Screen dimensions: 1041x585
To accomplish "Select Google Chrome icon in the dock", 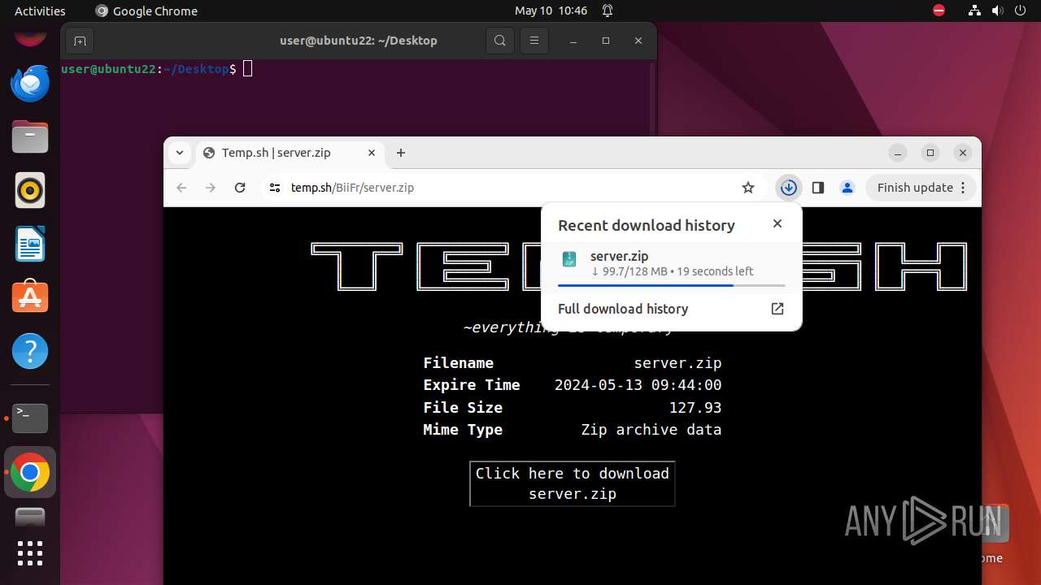I will pos(30,472).
